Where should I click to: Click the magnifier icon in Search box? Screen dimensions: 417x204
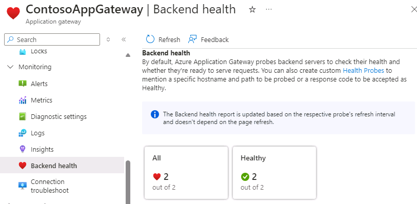pos(10,39)
